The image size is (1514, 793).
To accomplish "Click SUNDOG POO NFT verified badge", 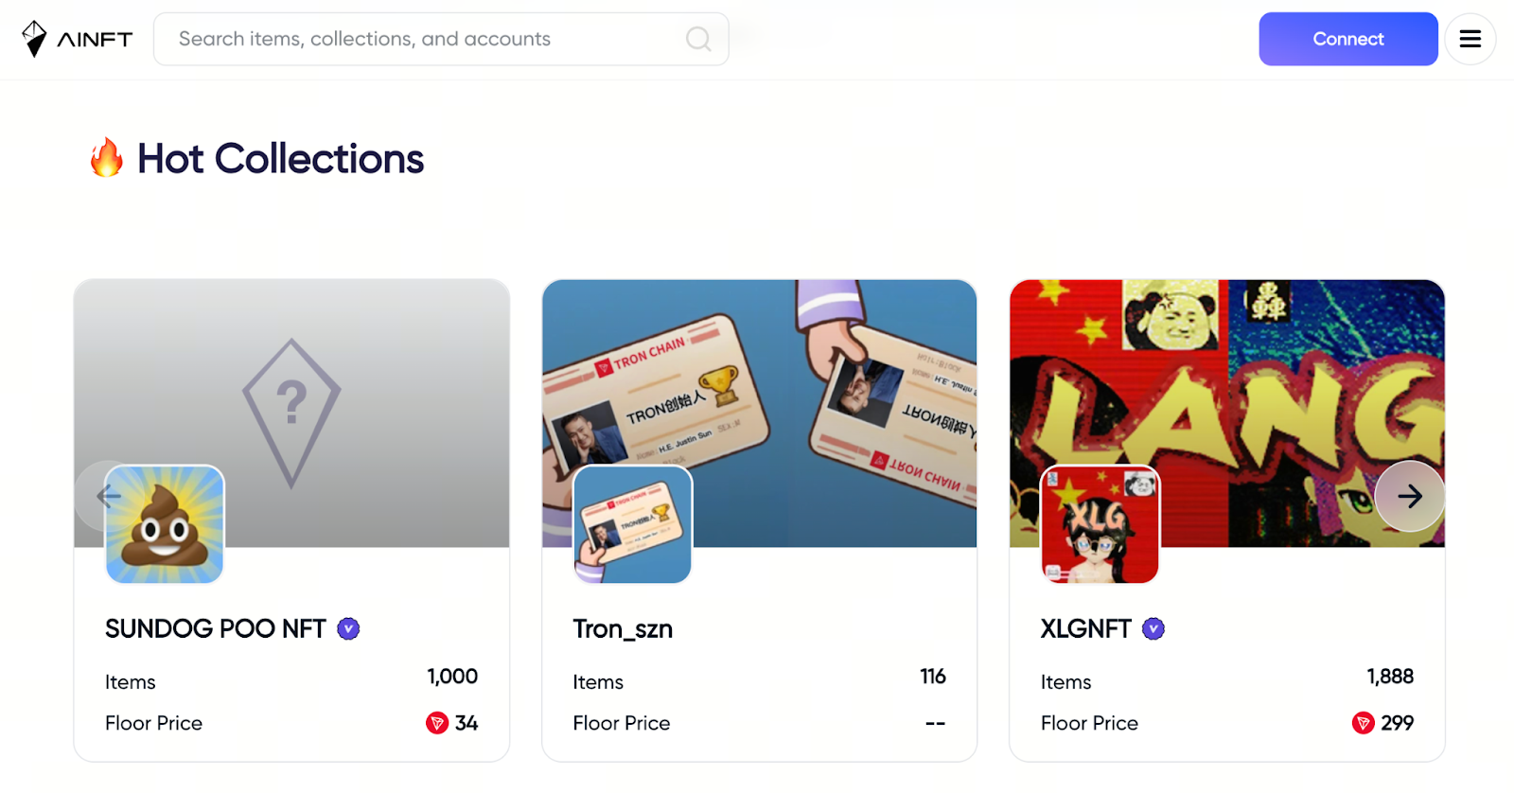I will [x=348, y=628].
